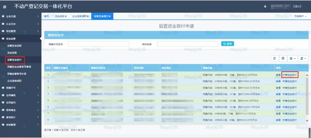This screenshot has width=311, height=138.
Task: Click the 查询 search button
Action: 227,44
